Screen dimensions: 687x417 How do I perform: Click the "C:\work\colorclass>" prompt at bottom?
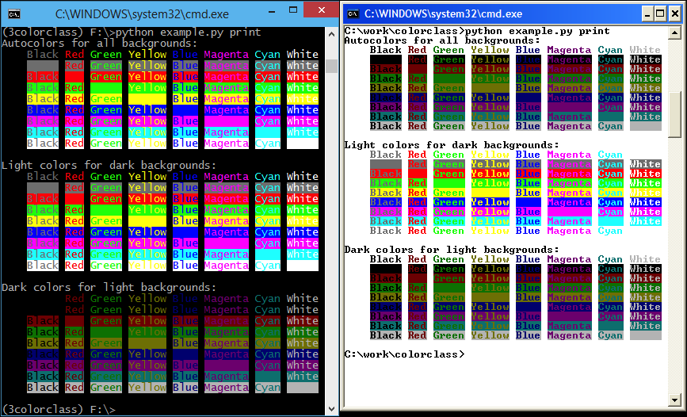404,354
